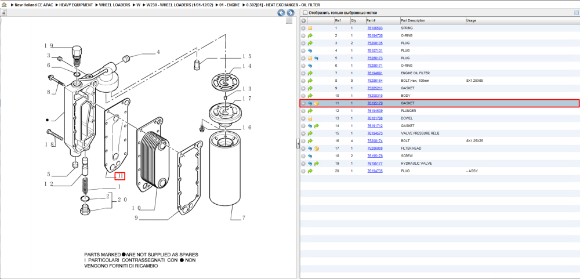The image size is (580, 279).
Task: Select the HYDRAULIC VALVE description text
Action: tap(416, 164)
